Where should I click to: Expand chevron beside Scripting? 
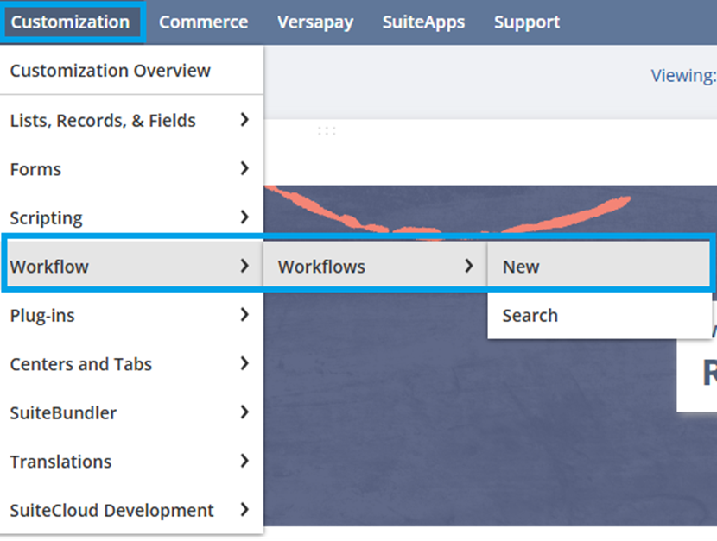click(244, 217)
